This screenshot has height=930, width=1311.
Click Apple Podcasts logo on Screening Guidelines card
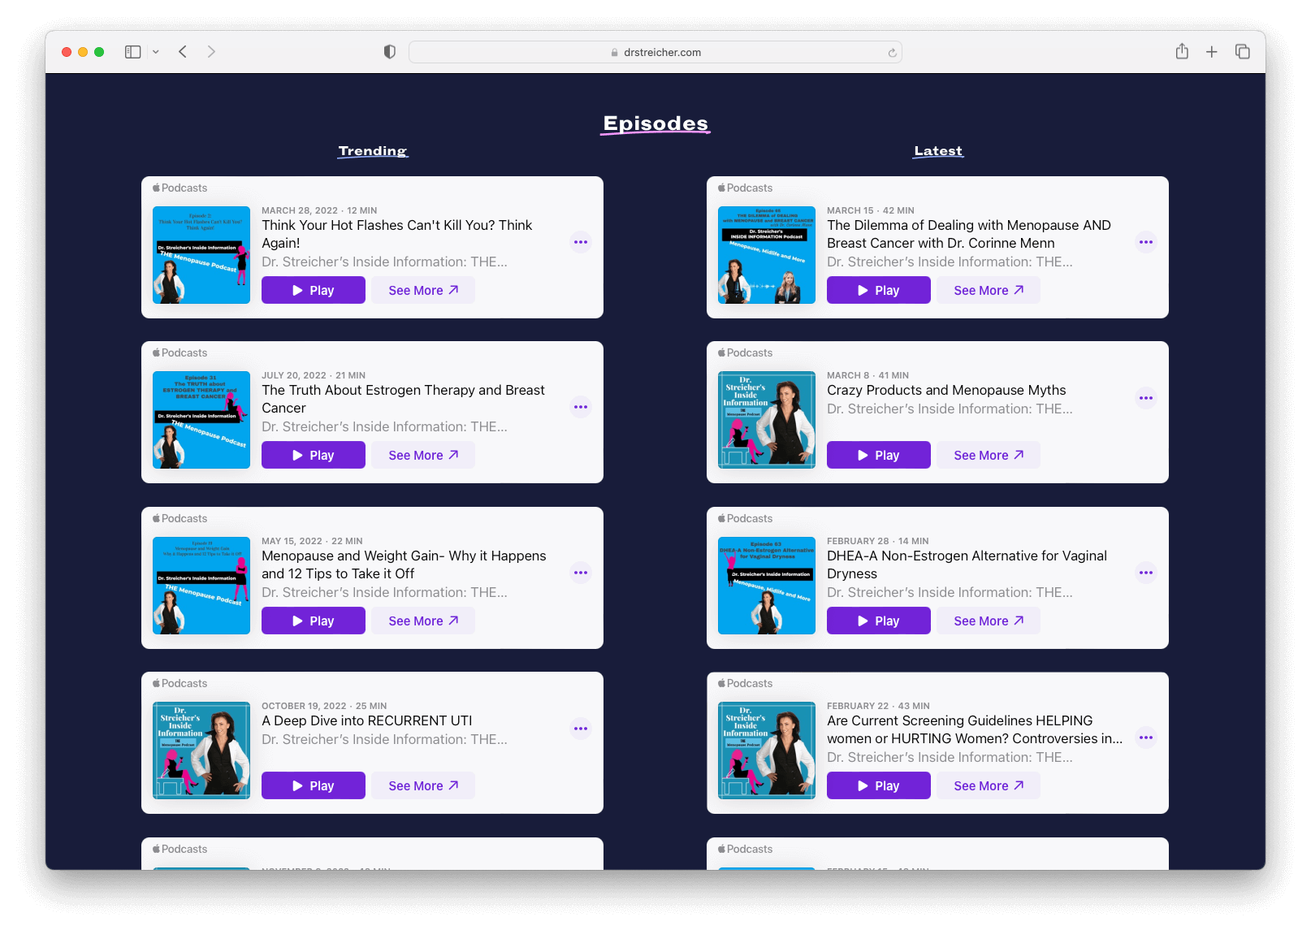point(745,683)
